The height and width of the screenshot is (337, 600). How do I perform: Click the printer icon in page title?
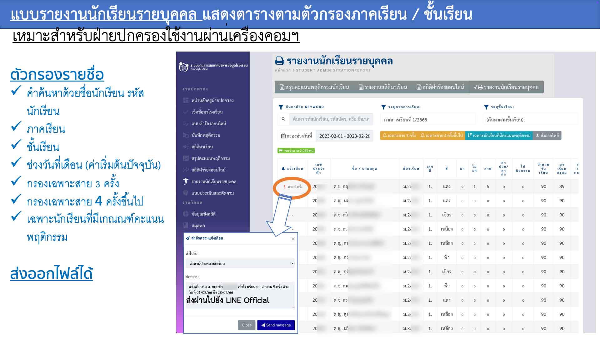[279, 61]
